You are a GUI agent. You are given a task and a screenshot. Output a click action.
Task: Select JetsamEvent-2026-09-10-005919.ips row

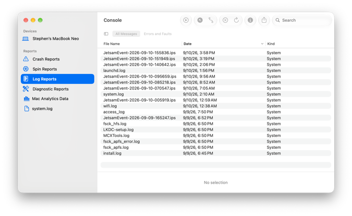[216, 100]
